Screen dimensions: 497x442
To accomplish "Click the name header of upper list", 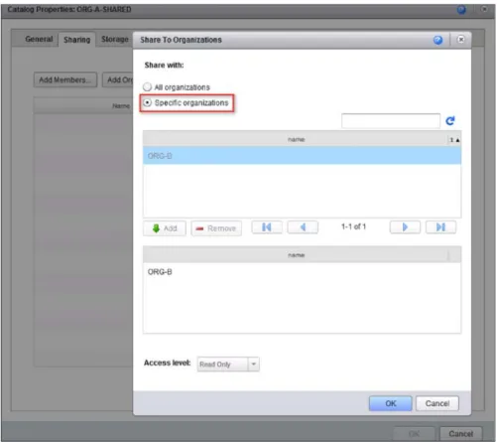I will [x=296, y=140].
